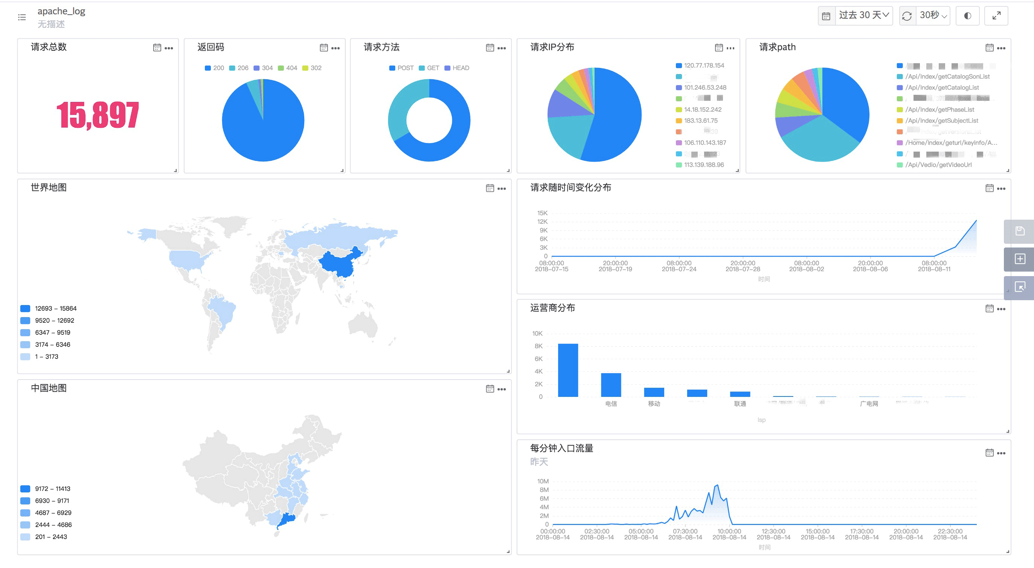Select the 101.246.53.248 IP legend item

coord(705,87)
